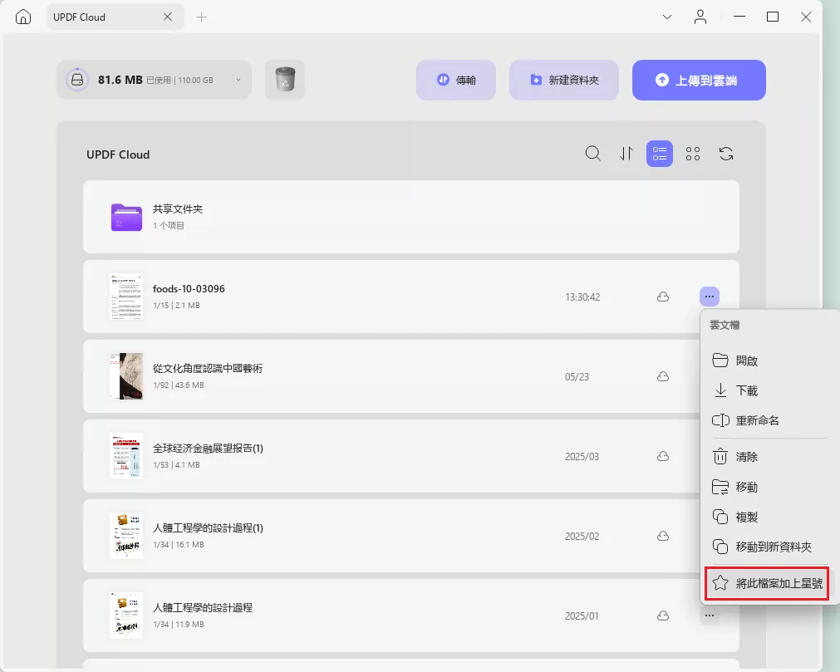Choose 將此檔案加上星號 to star the file
Viewport: 840px width, 672px height.
point(768,583)
